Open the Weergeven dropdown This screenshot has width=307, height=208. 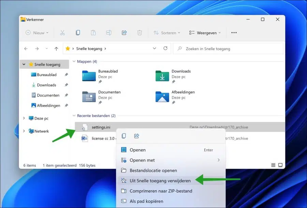point(205,33)
